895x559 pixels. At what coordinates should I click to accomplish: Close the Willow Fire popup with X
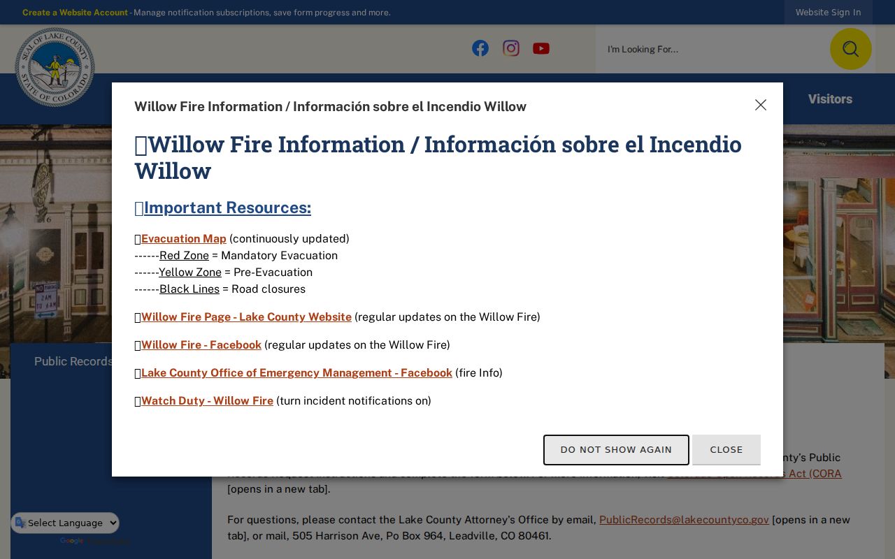tap(761, 105)
